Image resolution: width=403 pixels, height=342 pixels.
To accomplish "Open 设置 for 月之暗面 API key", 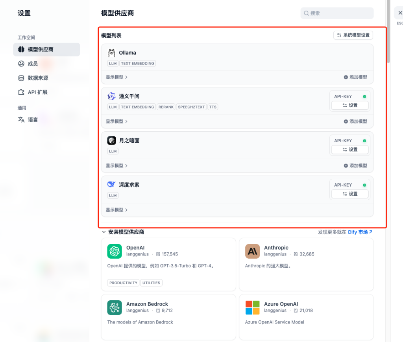I will tap(350, 149).
